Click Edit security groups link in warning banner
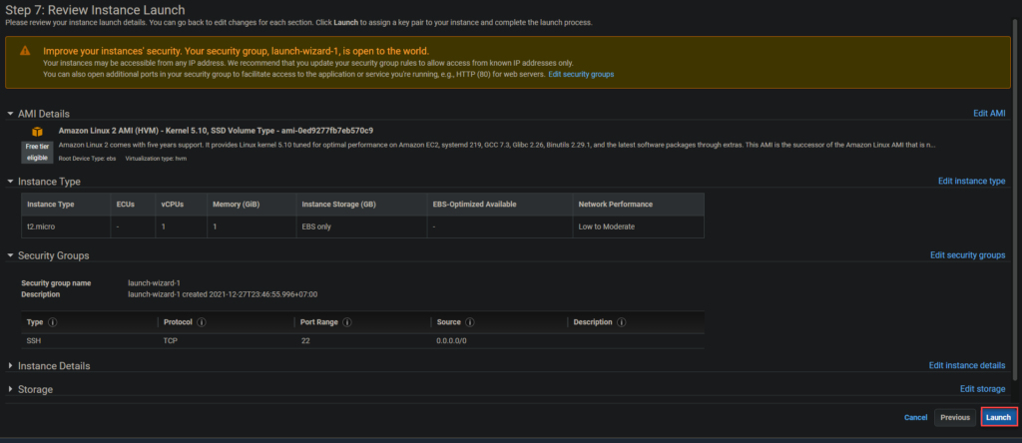The image size is (1022, 443). tap(581, 75)
